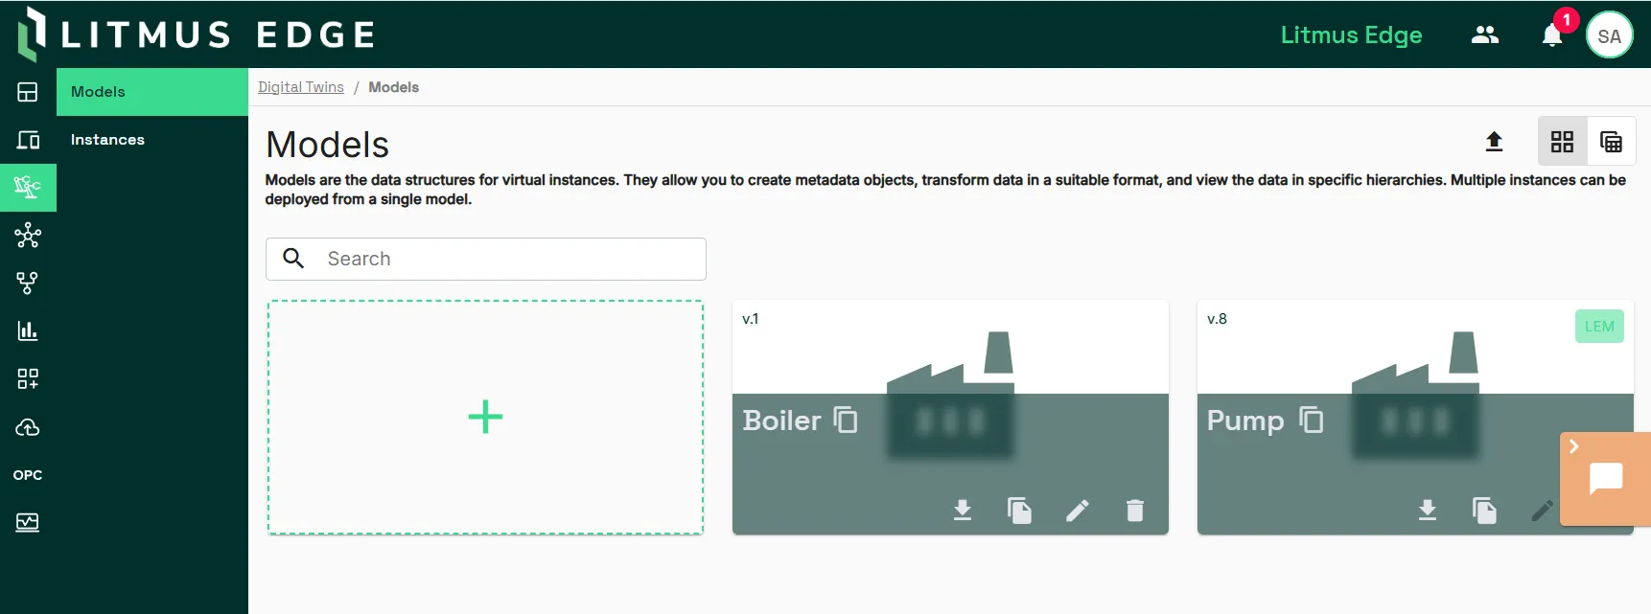
Task: Select the Digital Twins sidebar icon
Action: click(28, 187)
